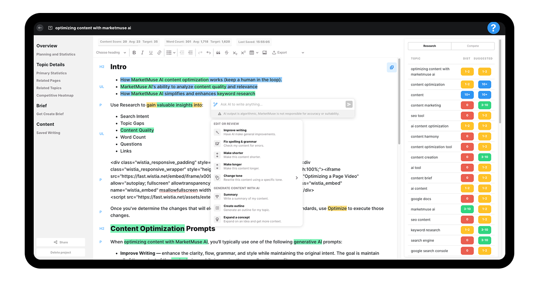Click the green 3-10 badge for marketmuse ai
The height and width of the screenshot is (282, 539).
(467, 209)
